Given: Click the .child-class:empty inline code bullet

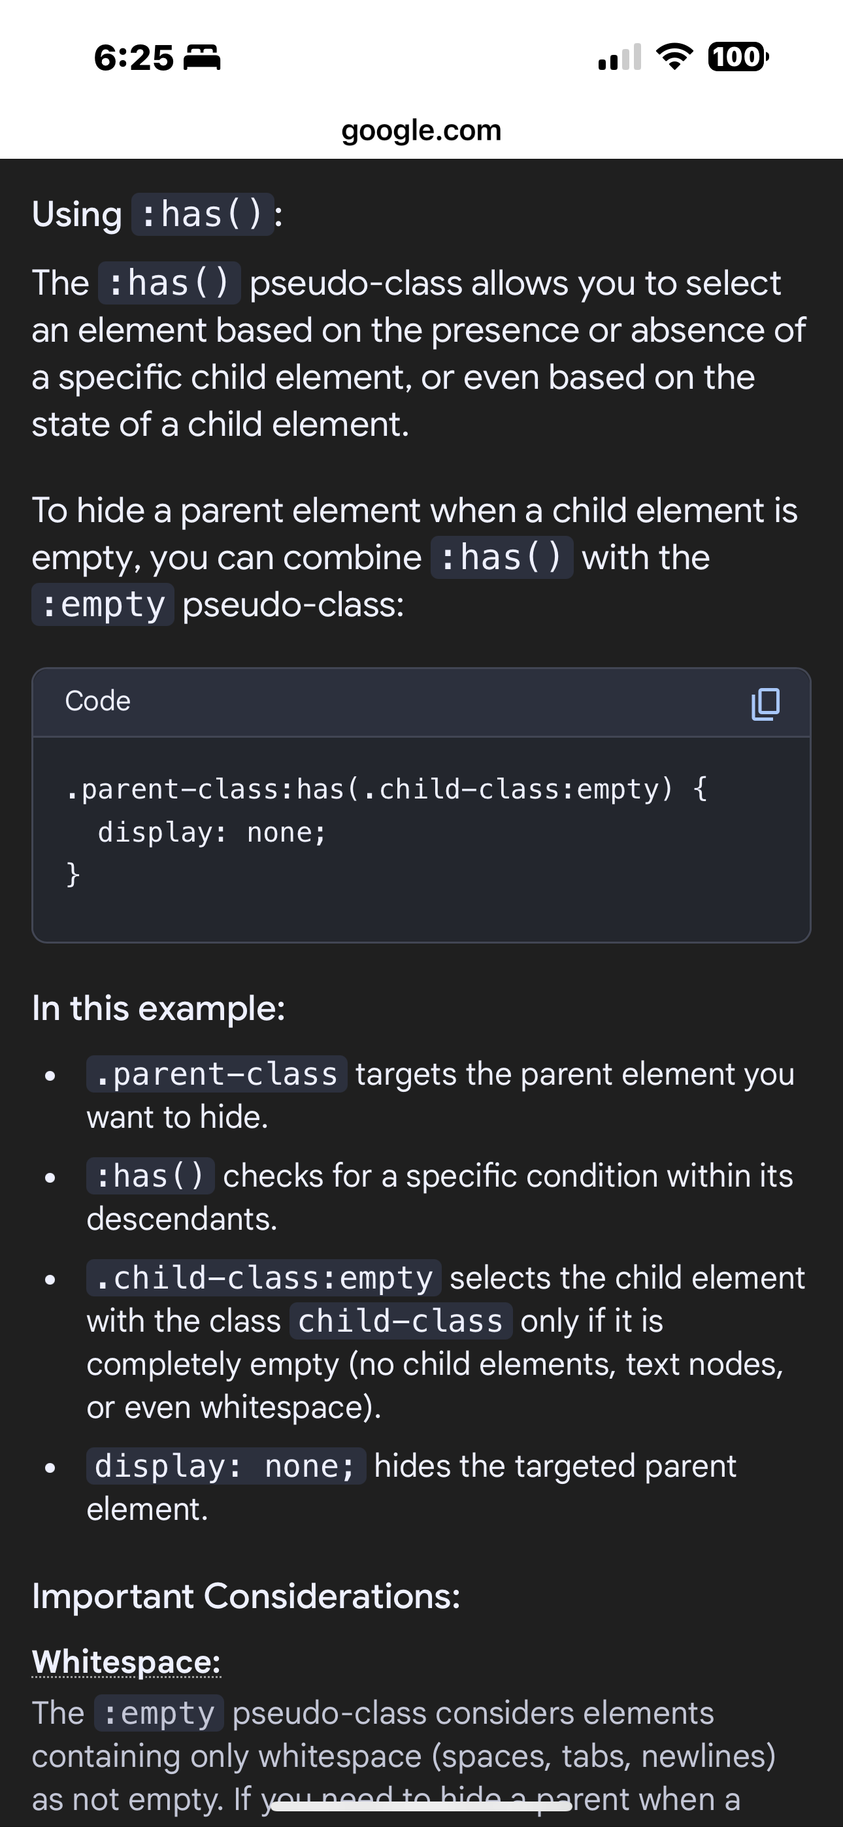Looking at the screenshot, I should pos(263,1278).
